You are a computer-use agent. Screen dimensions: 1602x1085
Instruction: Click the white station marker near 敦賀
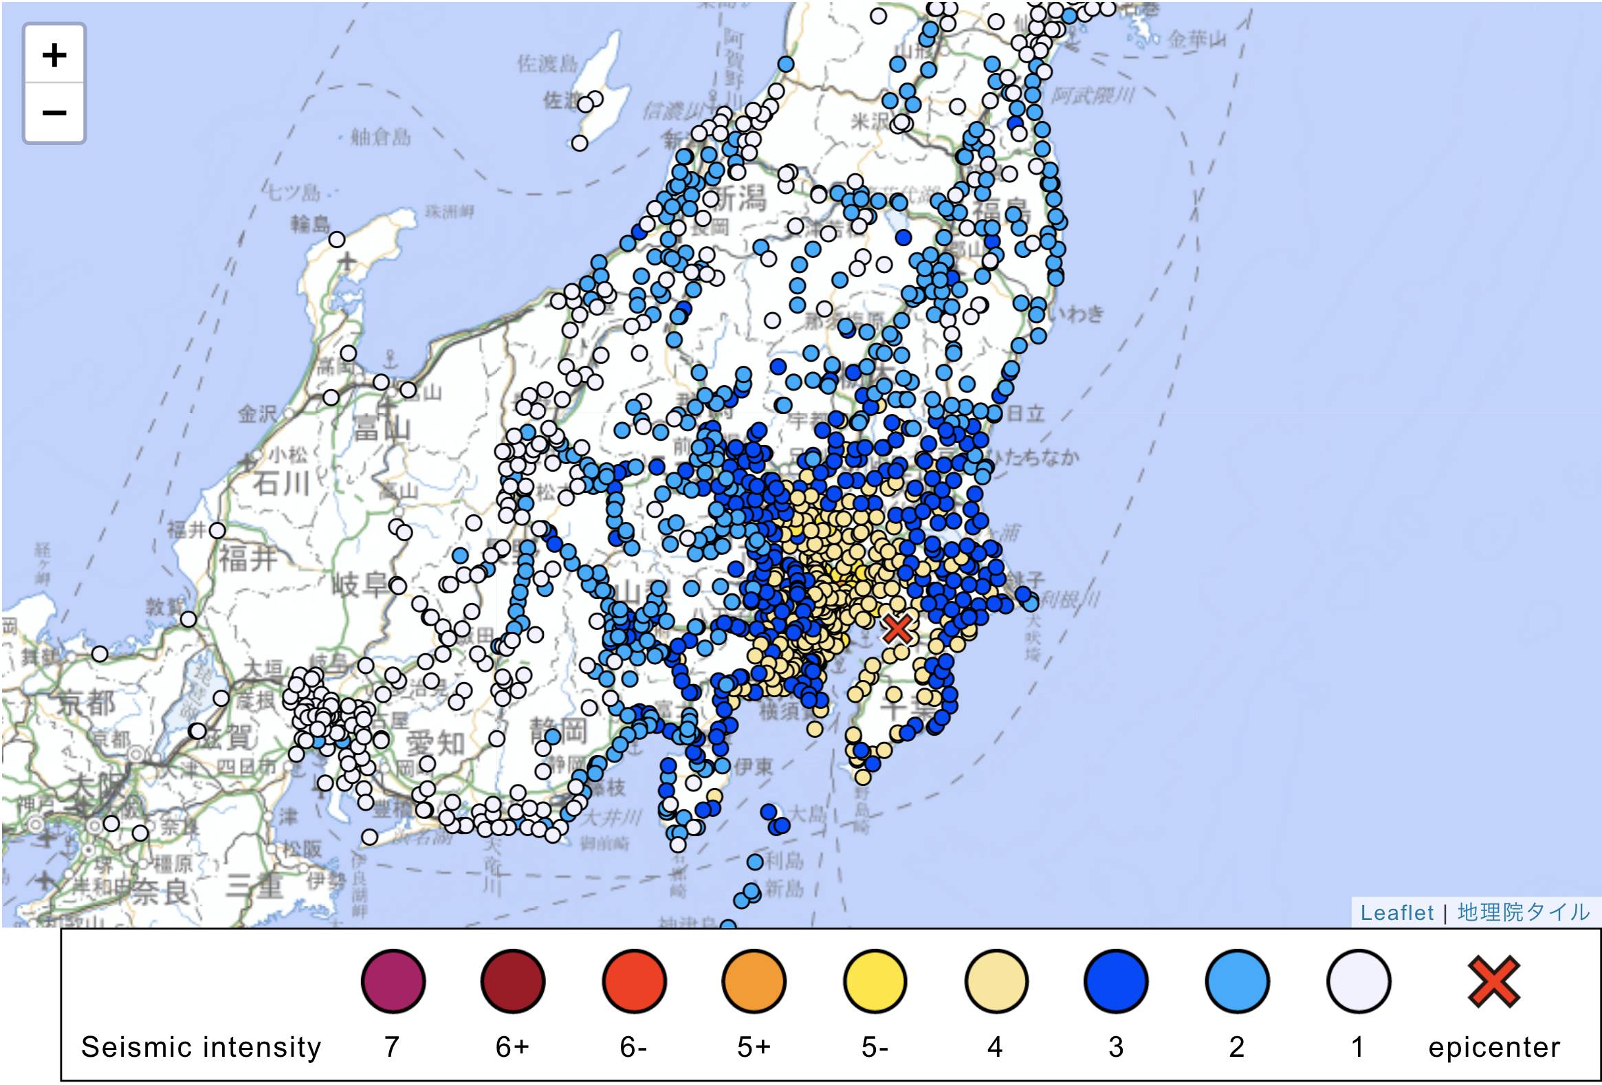coord(188,619)
